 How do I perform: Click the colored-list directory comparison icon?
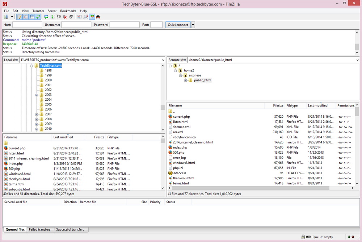click(79, 17)
